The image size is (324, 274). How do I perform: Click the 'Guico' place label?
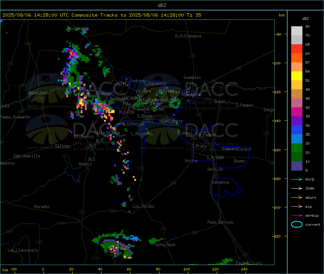[x=220, y=101]
